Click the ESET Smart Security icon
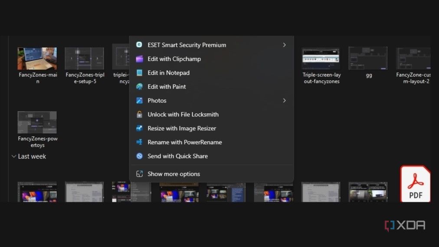The width and height of the screenshot is (439, 247). pyautogui.click(x=139, y=45)
